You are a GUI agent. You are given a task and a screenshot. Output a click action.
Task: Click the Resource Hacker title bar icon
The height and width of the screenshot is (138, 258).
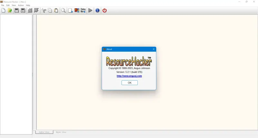click(2, 2)
